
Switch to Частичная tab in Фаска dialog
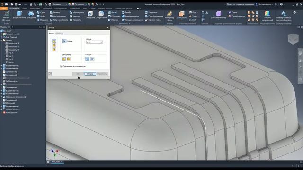pyautogui.click(x=59, y=34)
